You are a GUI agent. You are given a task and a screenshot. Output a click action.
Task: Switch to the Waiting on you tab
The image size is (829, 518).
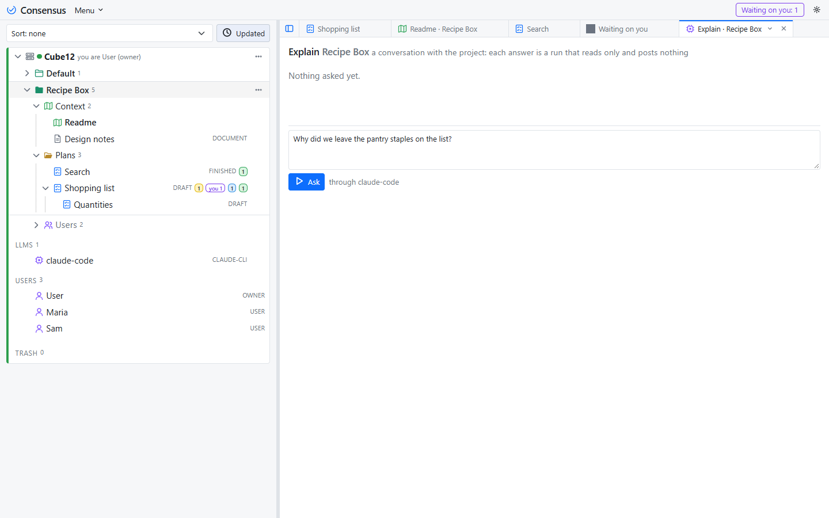[x=630, y=29]
